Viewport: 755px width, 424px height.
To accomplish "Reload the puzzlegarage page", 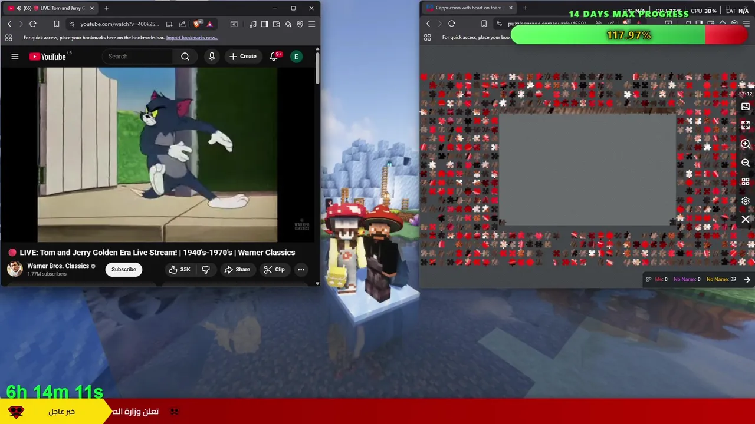I will 452,24.
